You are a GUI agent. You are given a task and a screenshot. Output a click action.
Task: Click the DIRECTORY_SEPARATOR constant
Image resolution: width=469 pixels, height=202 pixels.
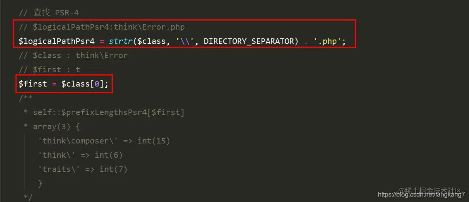(251, 41)
